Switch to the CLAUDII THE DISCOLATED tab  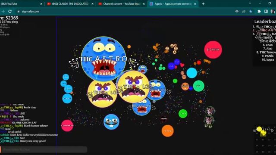coord(70,4)
